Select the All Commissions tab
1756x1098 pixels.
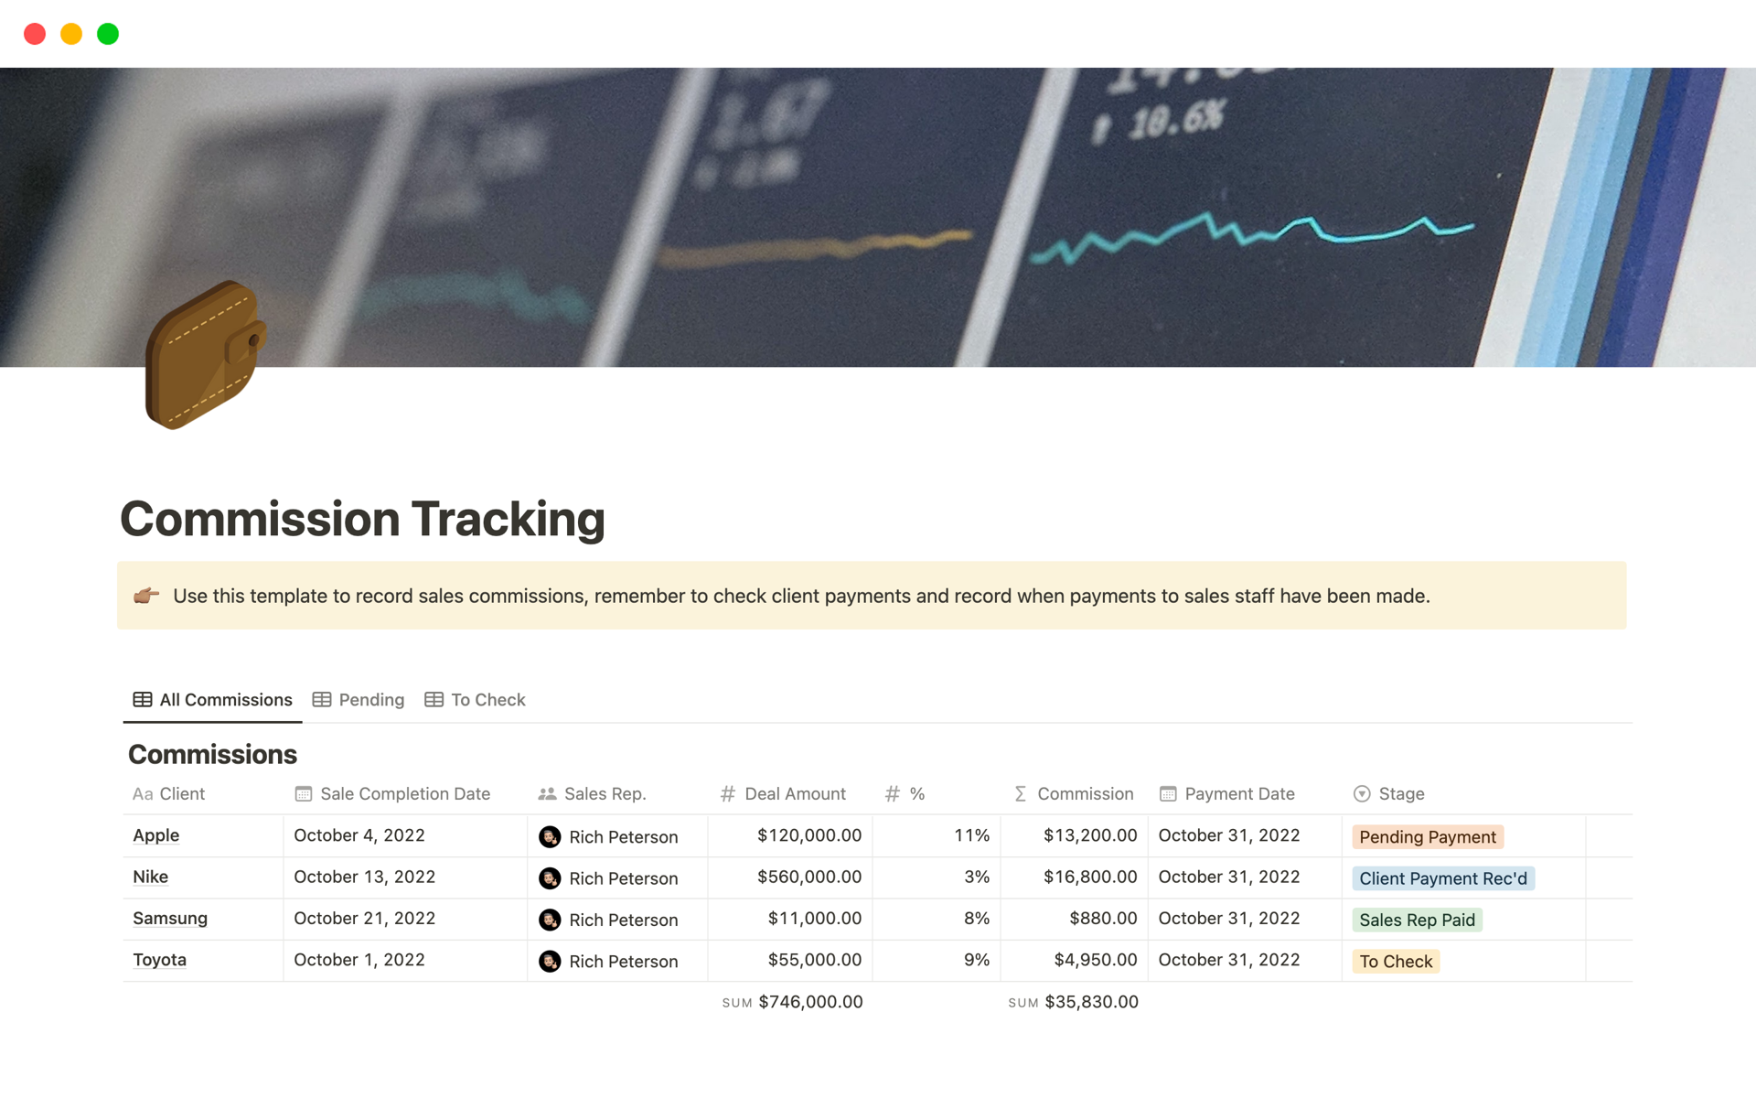click(x=209, y=698)
